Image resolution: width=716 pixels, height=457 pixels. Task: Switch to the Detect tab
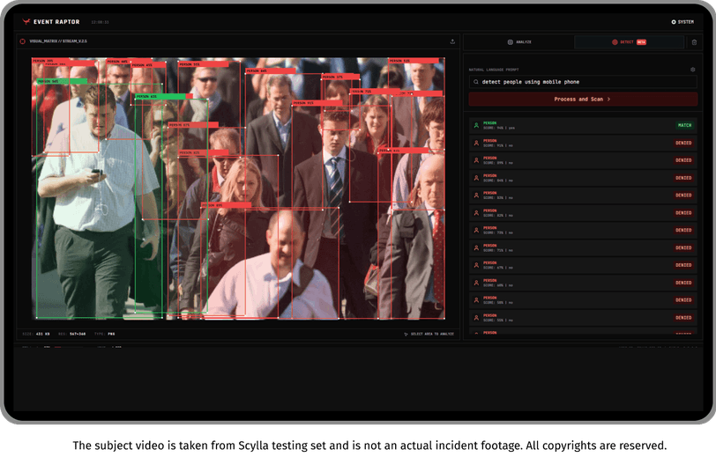click(629, 42)
